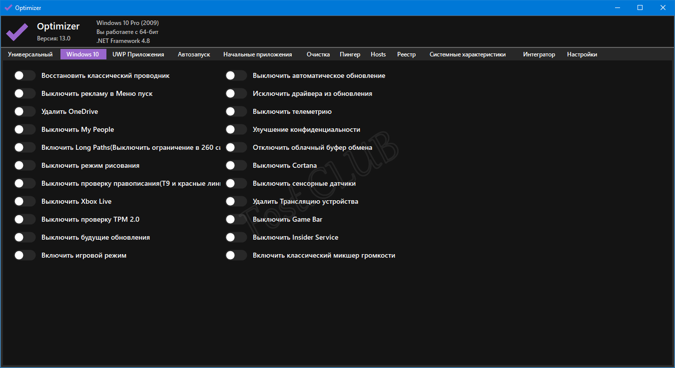Turn on Включить игровой режим toggle
The width and height of the screenshot is (675, 368).
[x=25, y=255]
